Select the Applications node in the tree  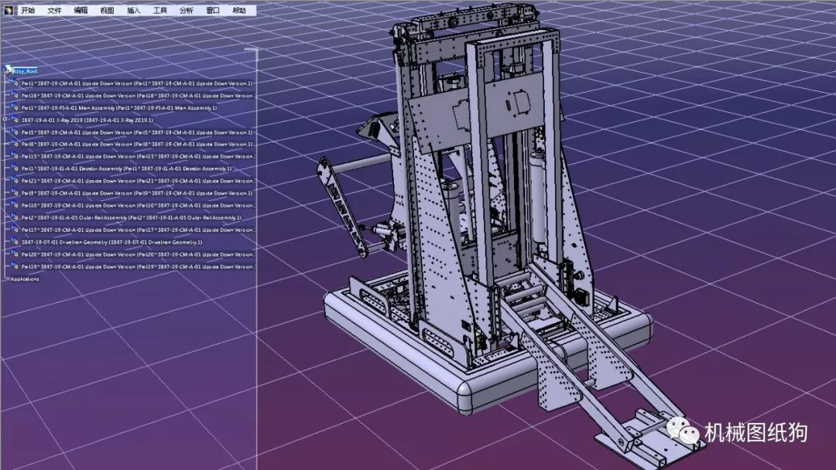(25, 279)
